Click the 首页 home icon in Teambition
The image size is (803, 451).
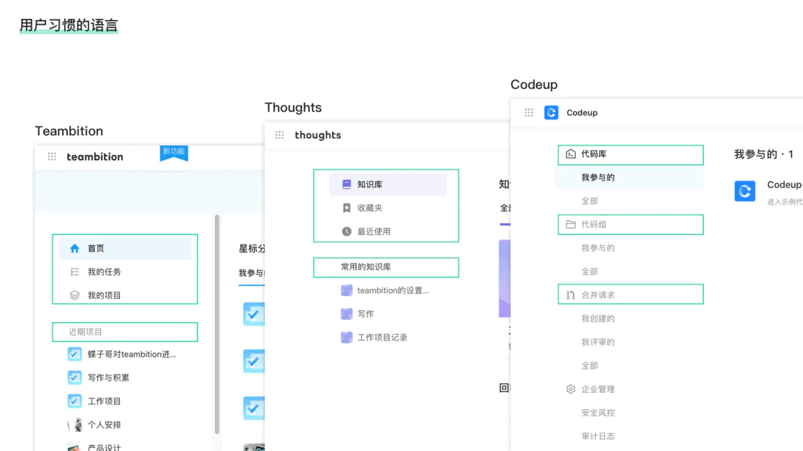tap(75, 249)
